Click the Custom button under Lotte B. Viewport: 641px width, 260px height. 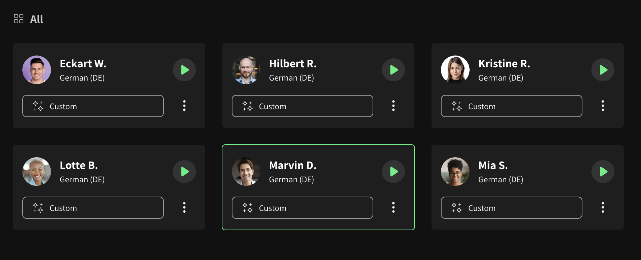click(x=93, y=208)
